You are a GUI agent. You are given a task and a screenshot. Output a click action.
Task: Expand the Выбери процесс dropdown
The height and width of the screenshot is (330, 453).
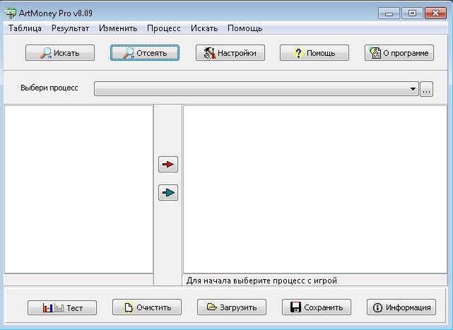[413, 89]
